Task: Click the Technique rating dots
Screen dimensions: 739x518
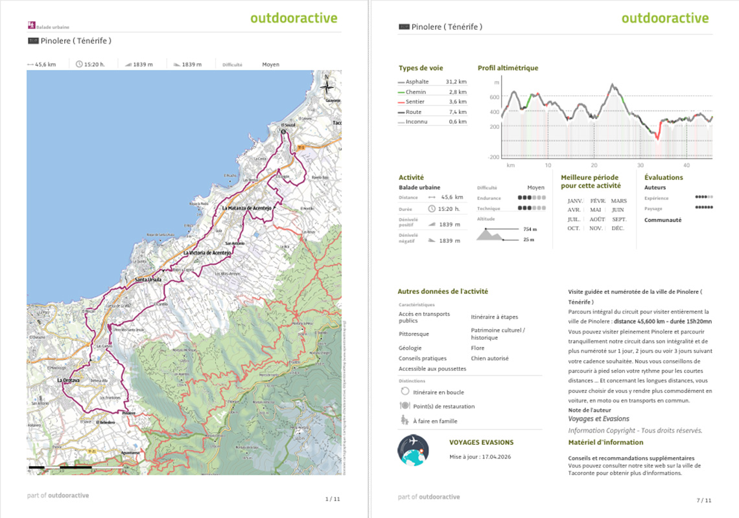Action: (x=532, y=208)
